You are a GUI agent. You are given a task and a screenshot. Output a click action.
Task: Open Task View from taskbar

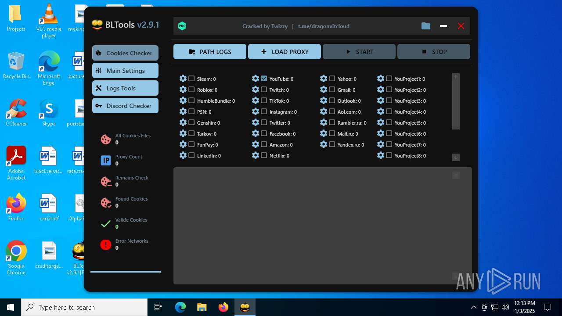point(158,307)
